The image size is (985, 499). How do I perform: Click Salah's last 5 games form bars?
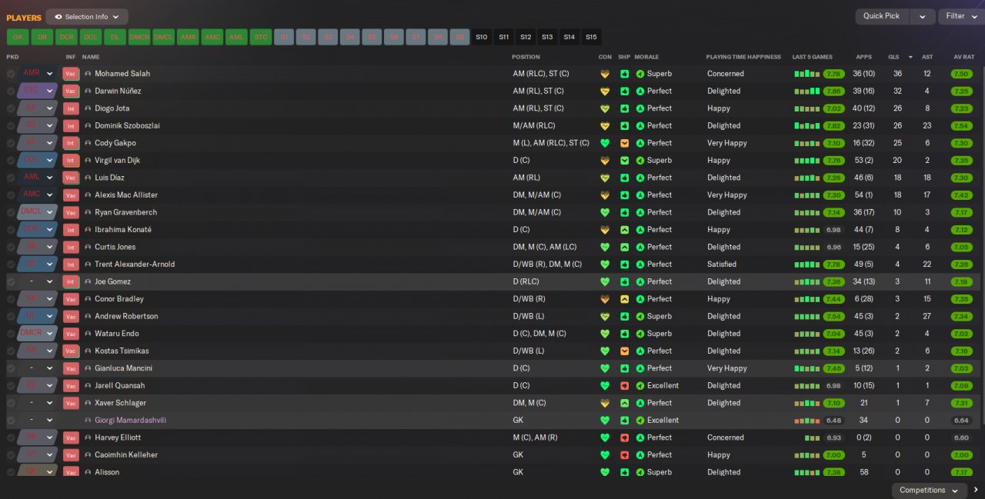806,74
